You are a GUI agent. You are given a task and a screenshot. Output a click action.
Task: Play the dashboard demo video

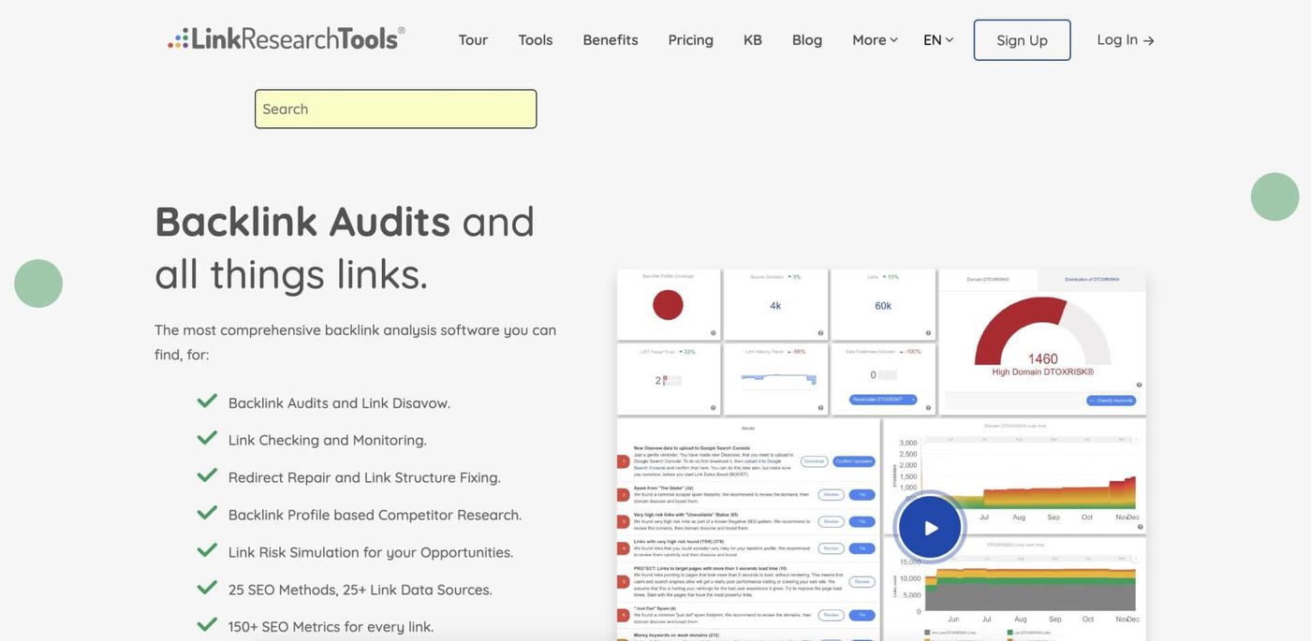(x=930, y=528)
